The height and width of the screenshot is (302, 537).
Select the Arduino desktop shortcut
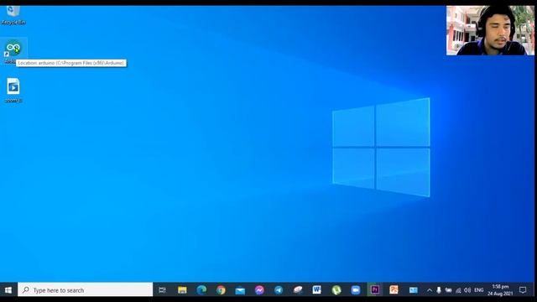click(13, 50)
